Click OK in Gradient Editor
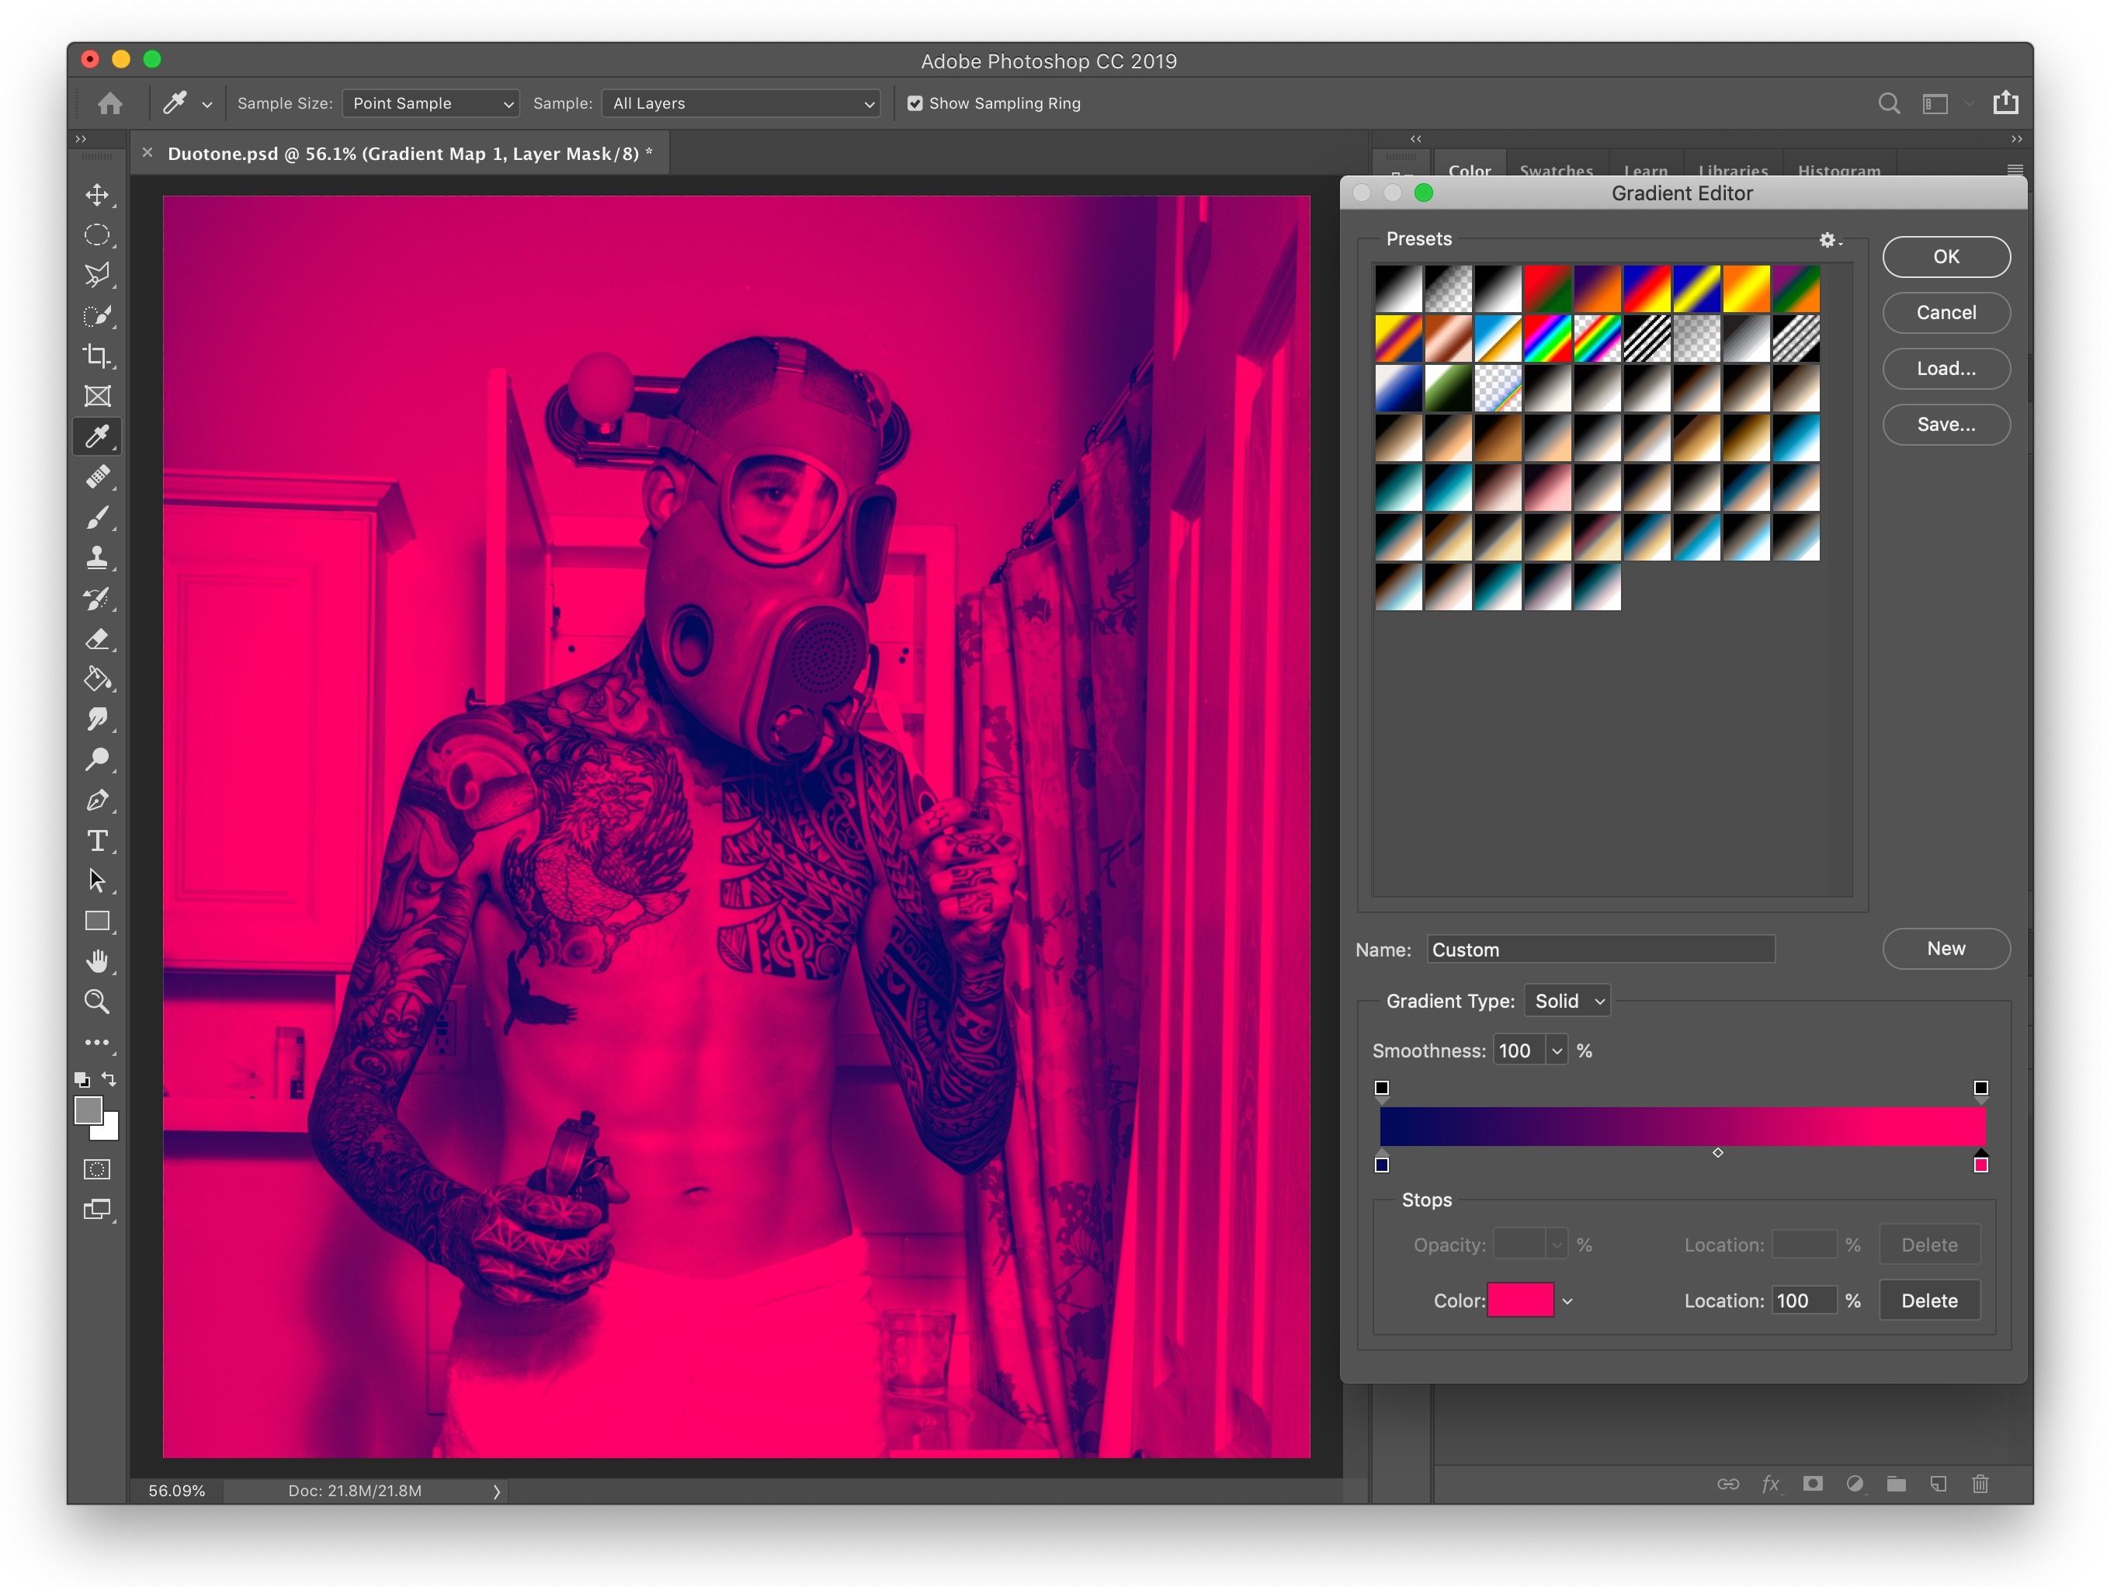The width and height of the screenshot is (2107, 1587). (1945, 256)
